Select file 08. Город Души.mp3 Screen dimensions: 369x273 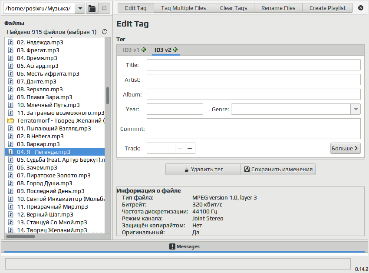55,183
